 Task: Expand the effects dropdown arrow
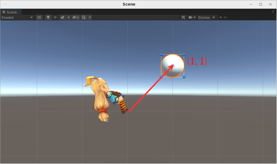69,17
